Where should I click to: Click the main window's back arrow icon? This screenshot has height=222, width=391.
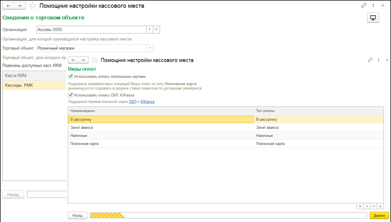pyautogui.click(x=8, y=5)
